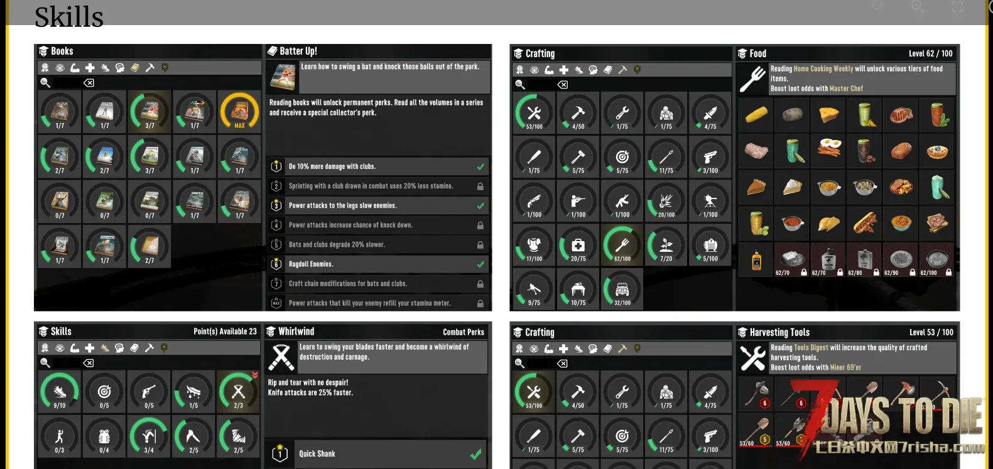
Task: Click the Books panel search field
Action: click(x=67, y=83)
